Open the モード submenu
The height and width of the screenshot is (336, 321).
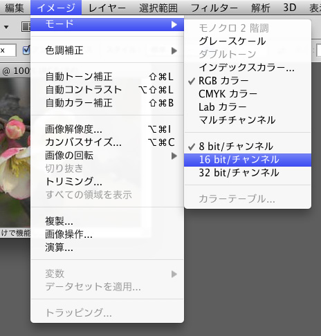pos(107,24)
